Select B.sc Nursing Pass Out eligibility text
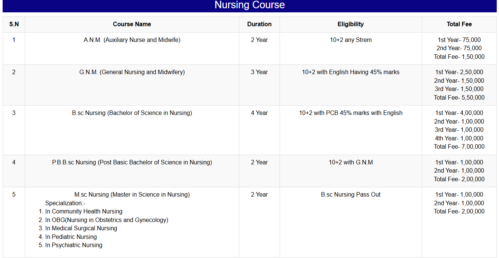 [350, 195]
